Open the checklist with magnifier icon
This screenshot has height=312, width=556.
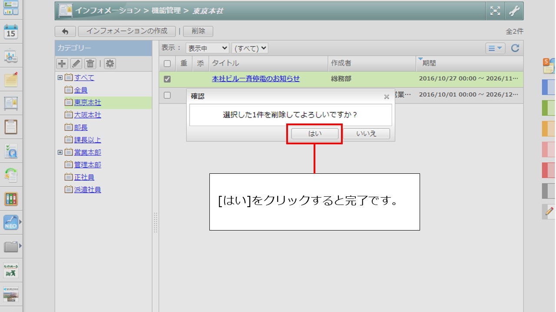[11, 151]
